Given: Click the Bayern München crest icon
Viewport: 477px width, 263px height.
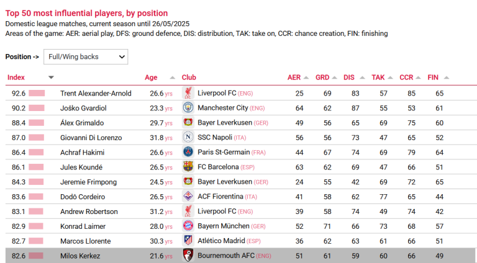Looking at the screenshot, I should tap(188, 226).
